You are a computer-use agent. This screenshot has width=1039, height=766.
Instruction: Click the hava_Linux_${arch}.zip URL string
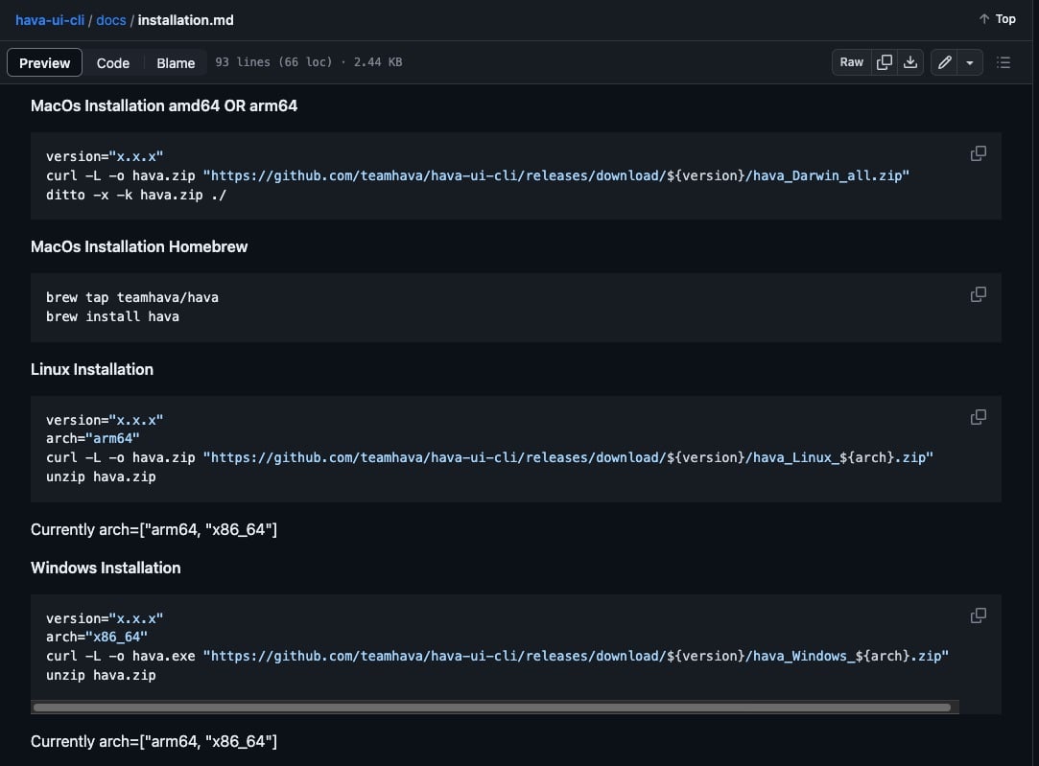coord(568,457)
